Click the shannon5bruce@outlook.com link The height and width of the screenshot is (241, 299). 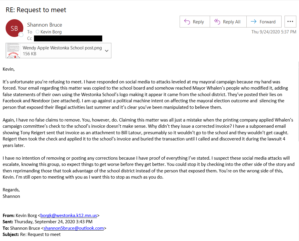(x=74, y=228)
